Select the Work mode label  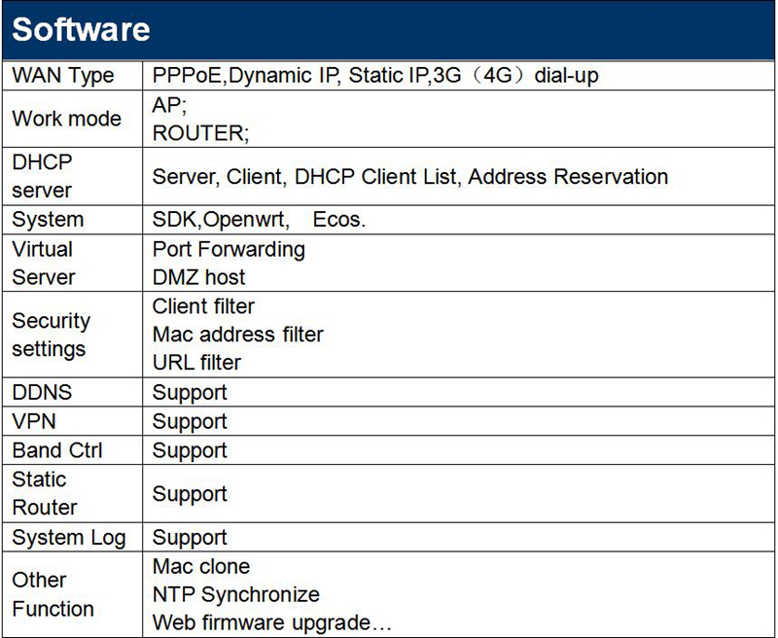coord(66,119)
